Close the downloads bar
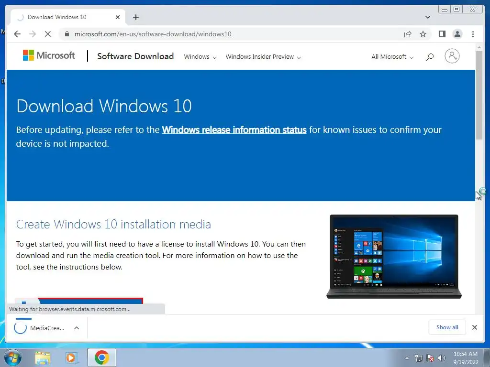Screen dimensions: 490x367 474,327
